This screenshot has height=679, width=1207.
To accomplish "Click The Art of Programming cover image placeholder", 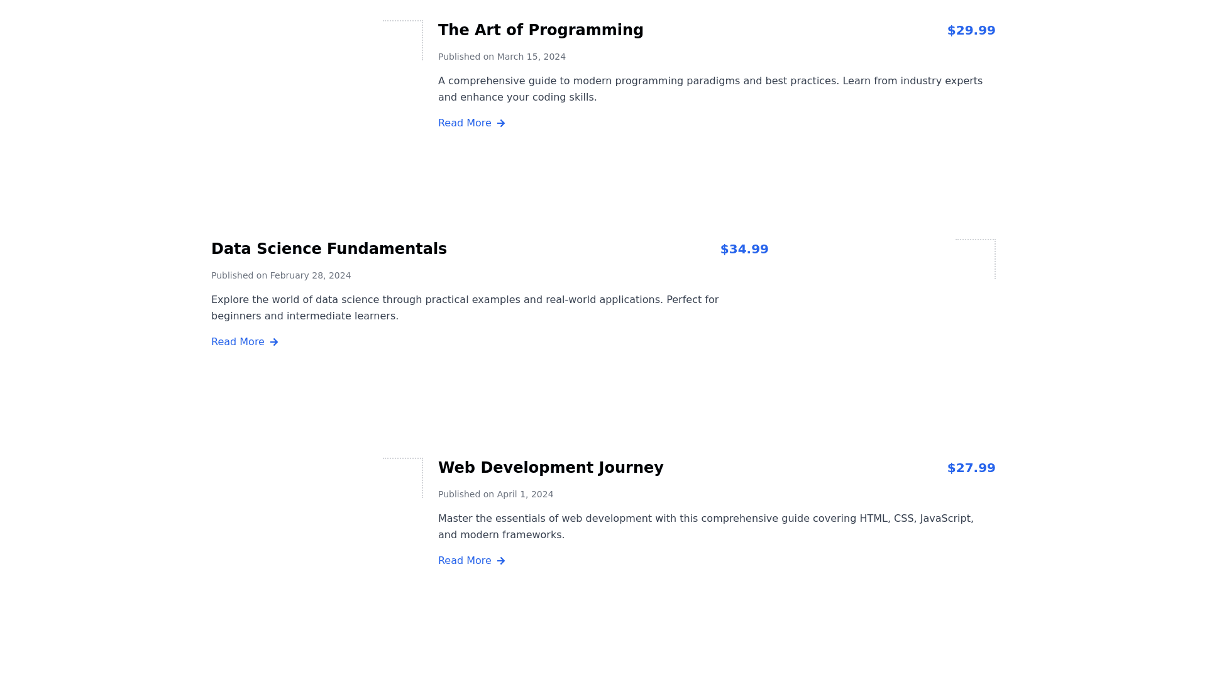I will (x=403, y=40).
